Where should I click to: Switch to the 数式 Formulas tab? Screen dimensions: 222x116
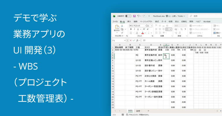[x=157, y=22]
